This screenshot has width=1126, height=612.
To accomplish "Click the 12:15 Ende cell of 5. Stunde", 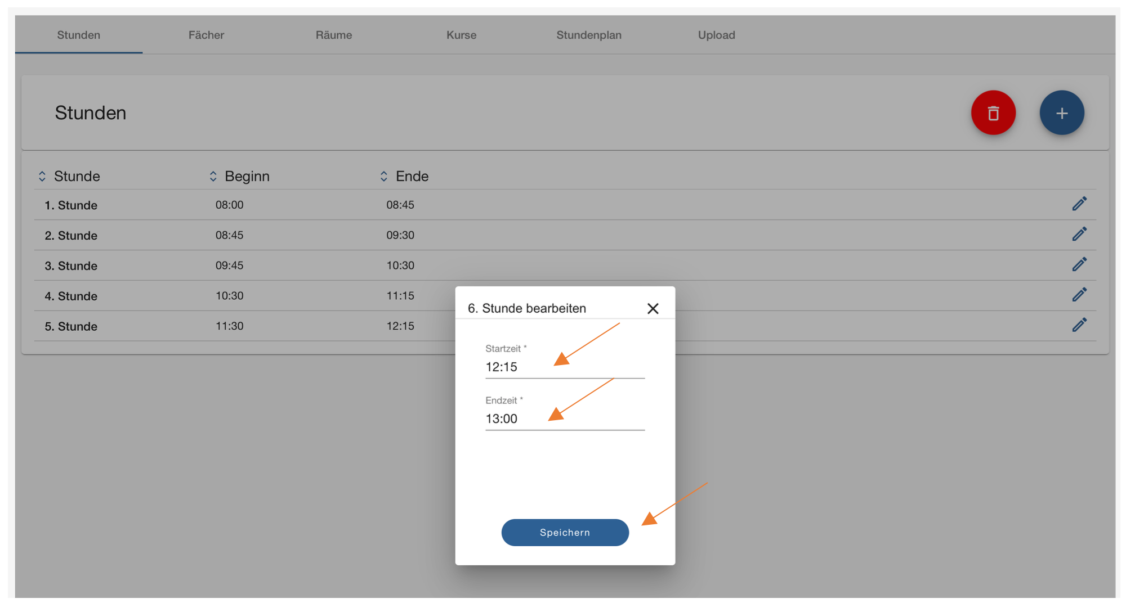I will (x=400, y=326).
